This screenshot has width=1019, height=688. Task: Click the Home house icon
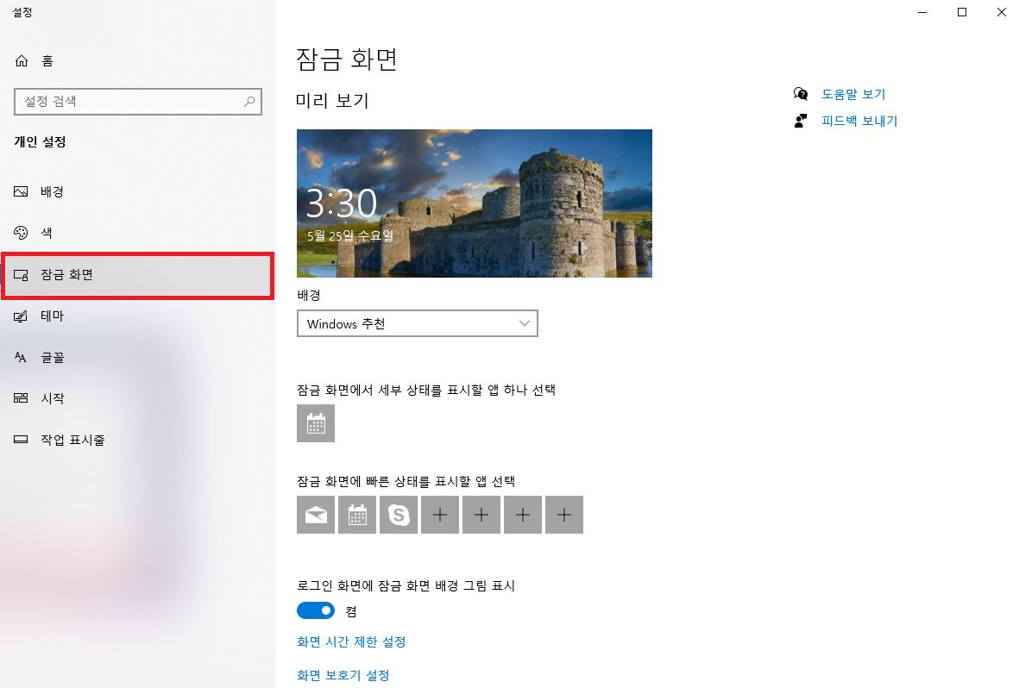[22, 61]
